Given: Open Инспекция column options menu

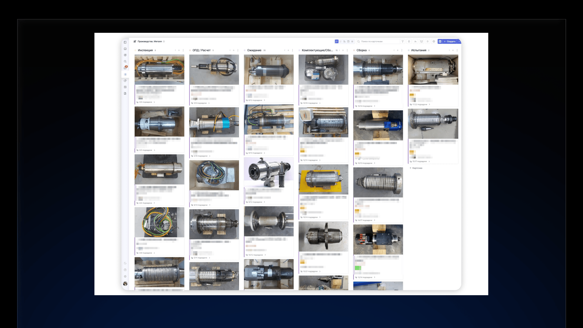Looking at the screenshot, I should click(183, 50).
